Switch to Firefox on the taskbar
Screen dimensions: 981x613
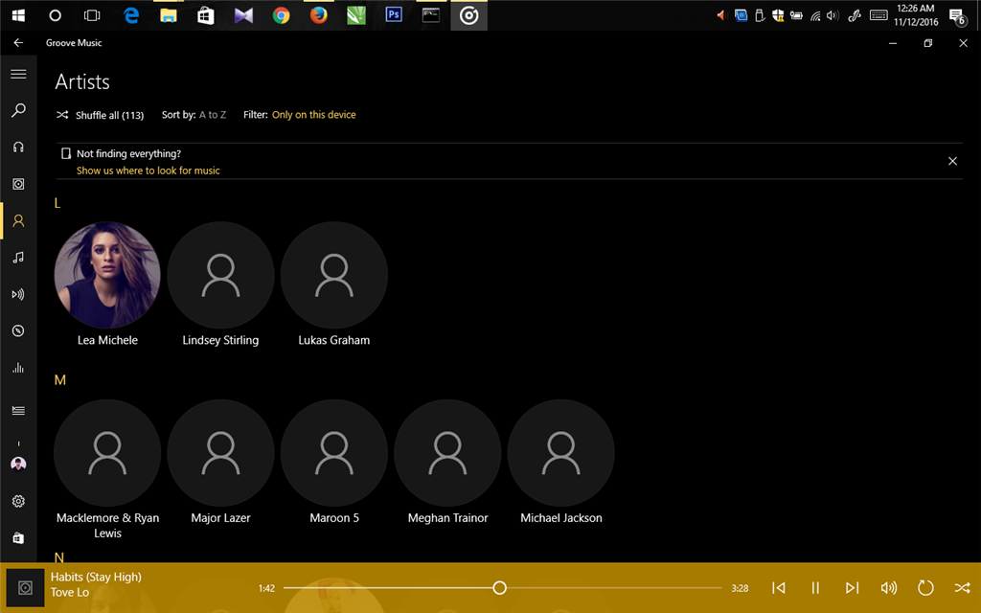pyautogui.click(x=318, y=15)
